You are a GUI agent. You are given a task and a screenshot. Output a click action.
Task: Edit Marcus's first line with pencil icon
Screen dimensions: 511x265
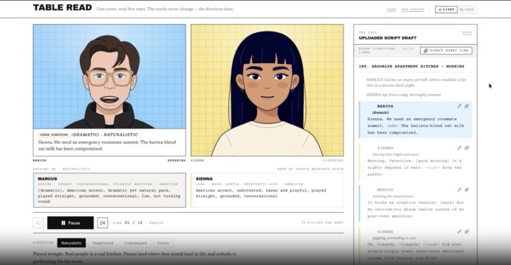click(459, 106)
